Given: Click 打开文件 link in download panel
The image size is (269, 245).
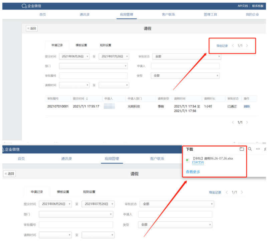Looking at the screenshot, I should click(x=198, y=163).
